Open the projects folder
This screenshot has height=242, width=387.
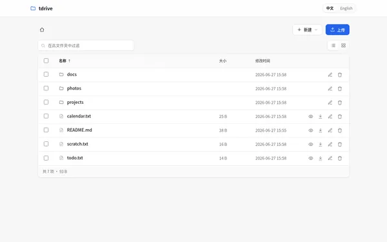75,102
